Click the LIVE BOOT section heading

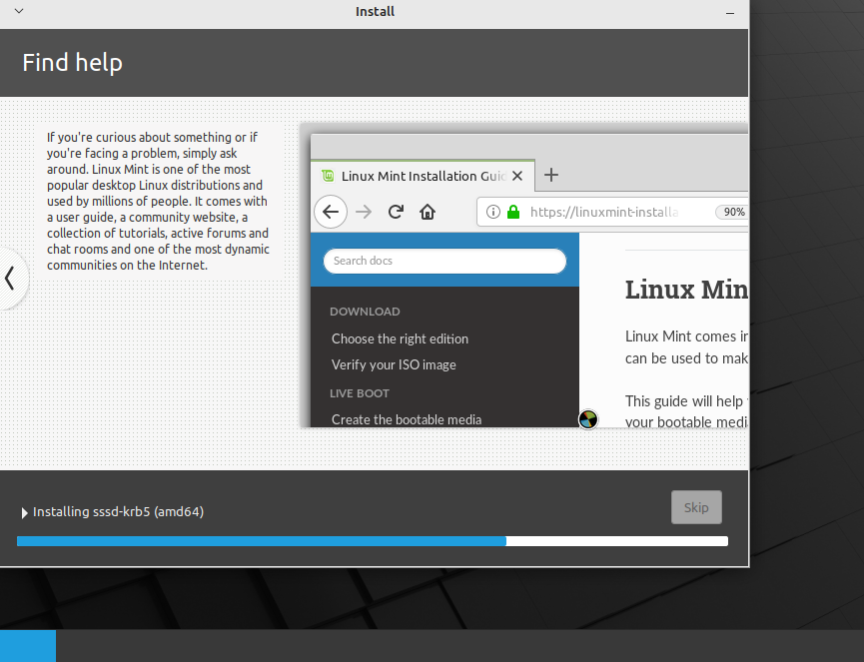coord(360,393)
